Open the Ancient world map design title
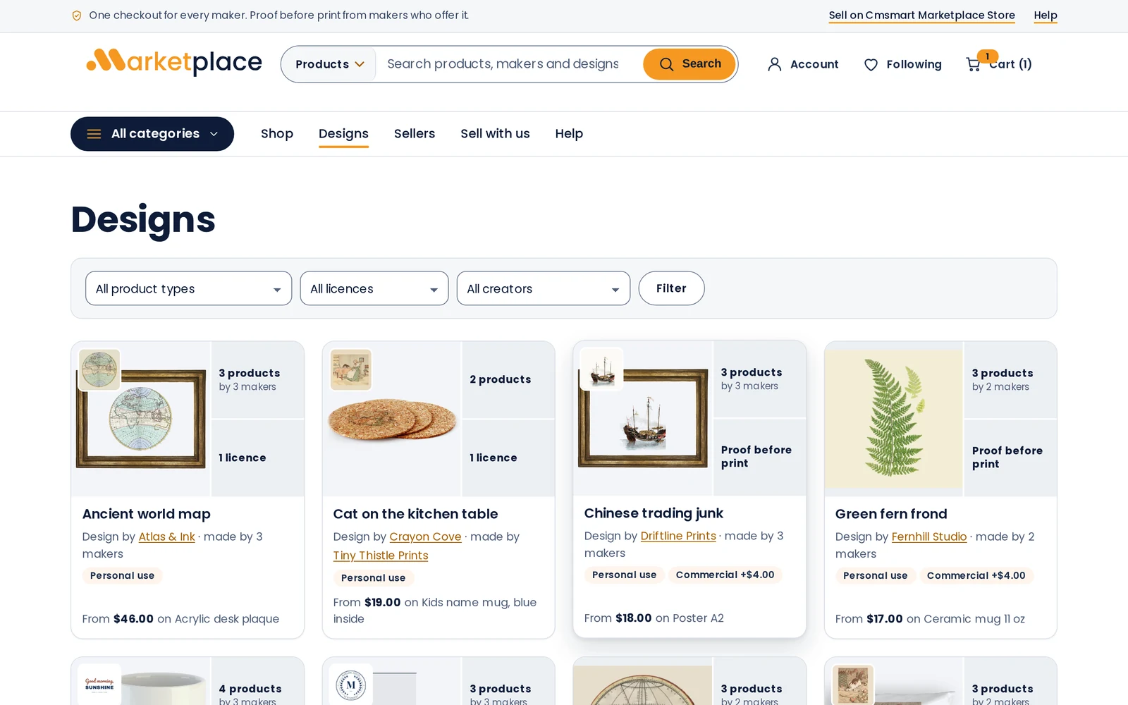This screenshot has height=705, width=1128. pos(147,514)
